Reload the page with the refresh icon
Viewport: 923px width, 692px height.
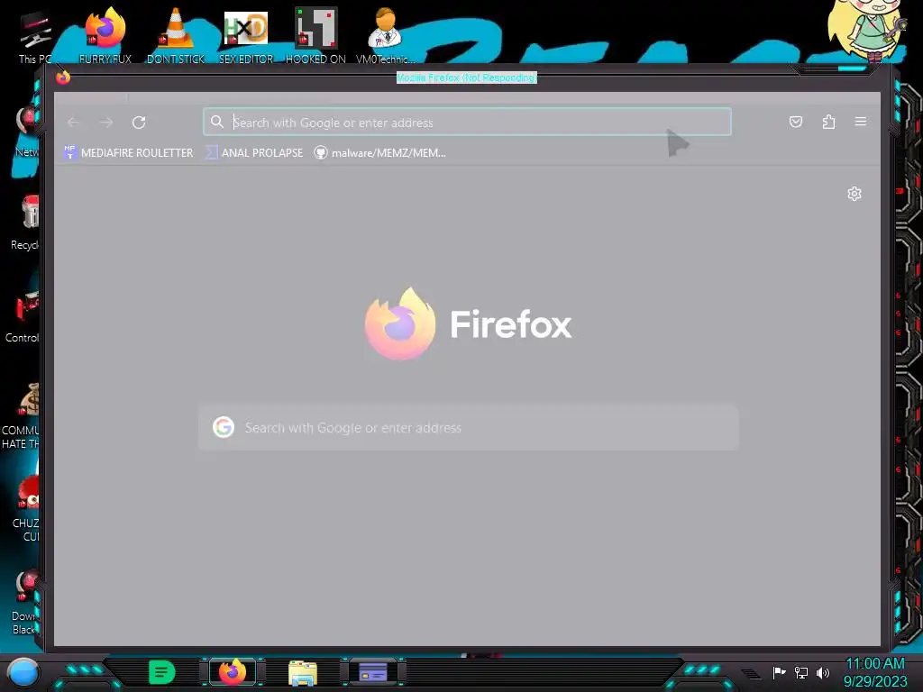(139, 123)
